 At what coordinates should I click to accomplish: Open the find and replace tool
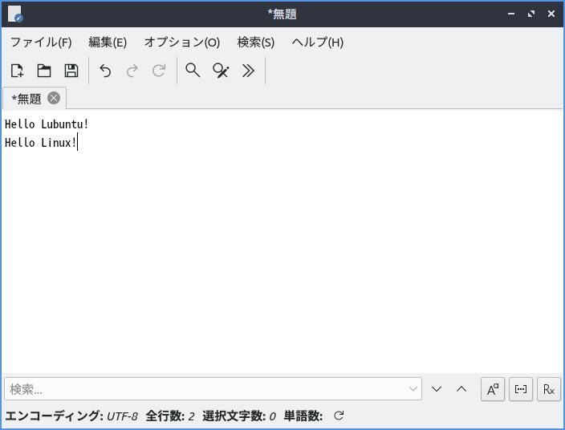(221, 71)
